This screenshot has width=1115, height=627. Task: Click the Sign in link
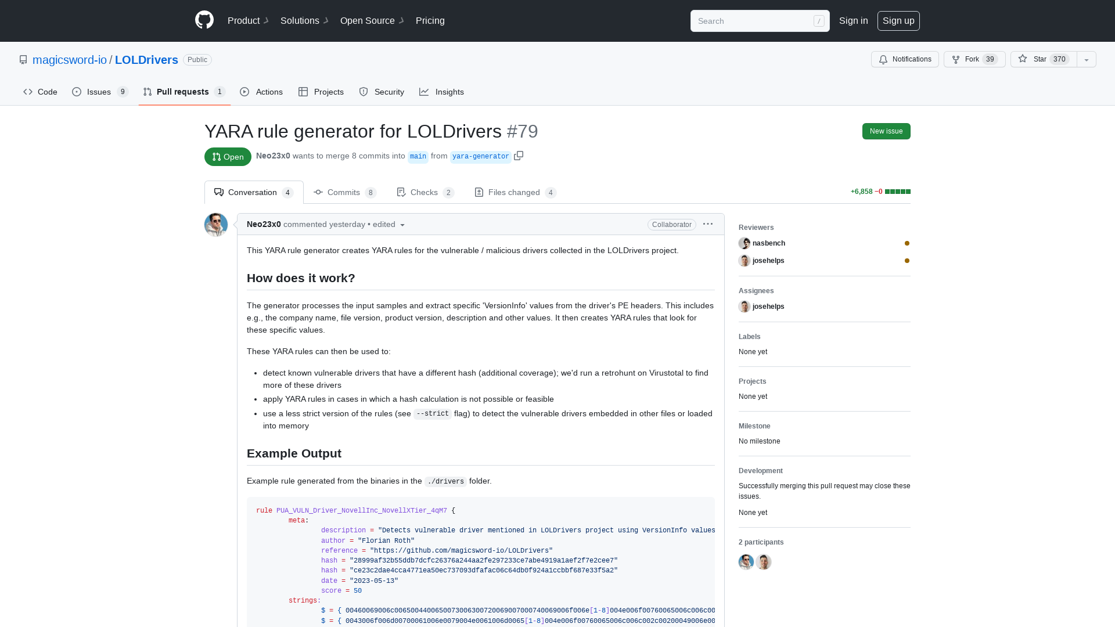point(853,21)
